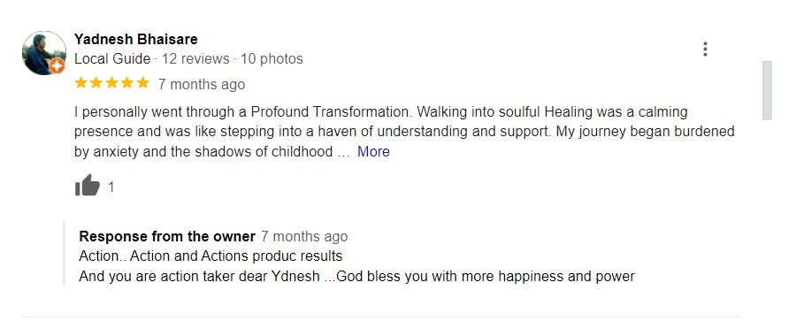Click the owner response timestamp
Viewport: 796px width, 328px height.
[x=304, y=237]
